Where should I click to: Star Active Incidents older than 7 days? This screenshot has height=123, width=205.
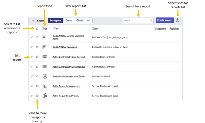pos(37,76)
